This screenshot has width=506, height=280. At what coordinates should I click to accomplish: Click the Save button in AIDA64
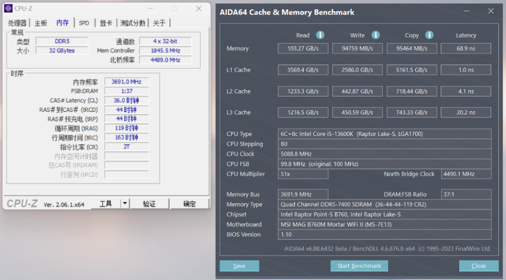[x=239, y=266]
